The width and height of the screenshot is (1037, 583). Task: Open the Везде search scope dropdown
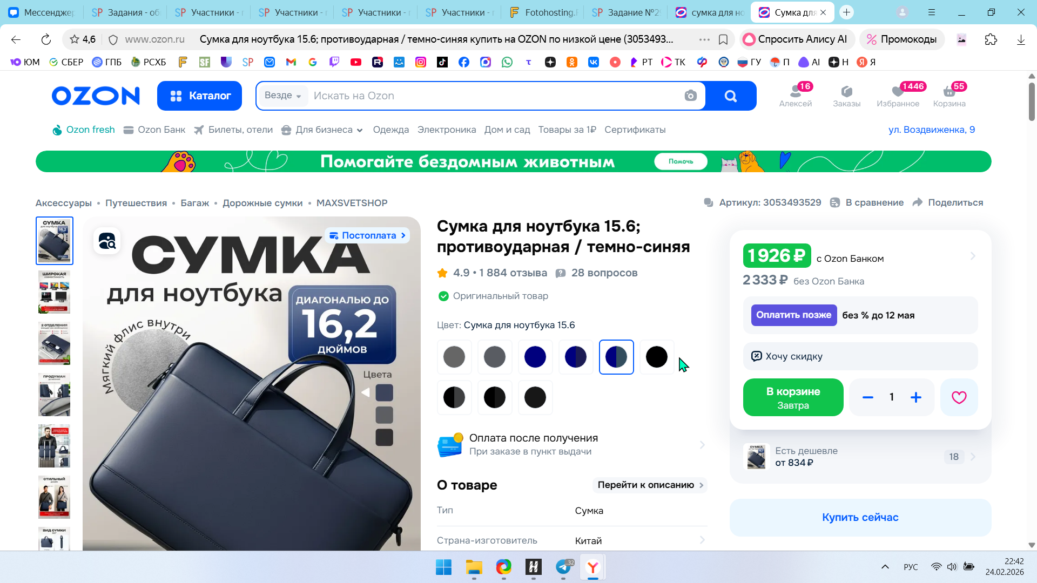pyautogui.click(x=282, y=96)
